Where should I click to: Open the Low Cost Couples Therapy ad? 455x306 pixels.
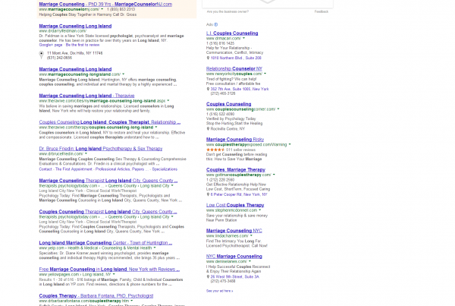235,205
